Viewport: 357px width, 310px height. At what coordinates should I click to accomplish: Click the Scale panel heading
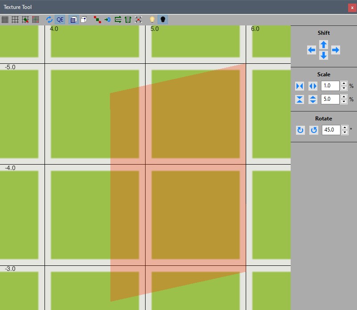point(324,74)
